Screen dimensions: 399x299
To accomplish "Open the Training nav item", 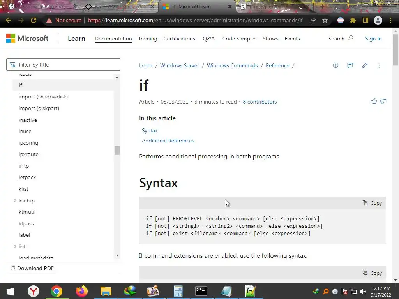I will coord(148,39).
